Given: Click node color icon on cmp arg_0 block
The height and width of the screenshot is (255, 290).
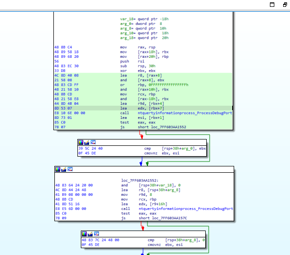Looking at the screenshot, I should pyautogui.click(x=81, y=142).
